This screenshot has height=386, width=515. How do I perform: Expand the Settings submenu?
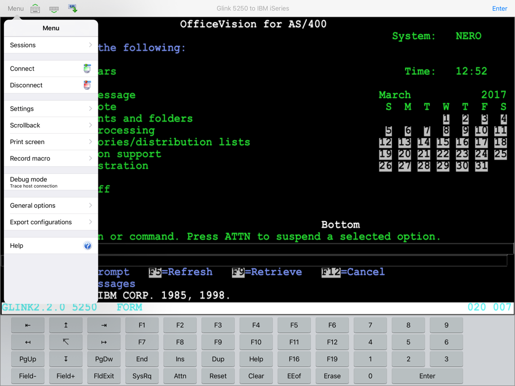(x=51, y=109)
